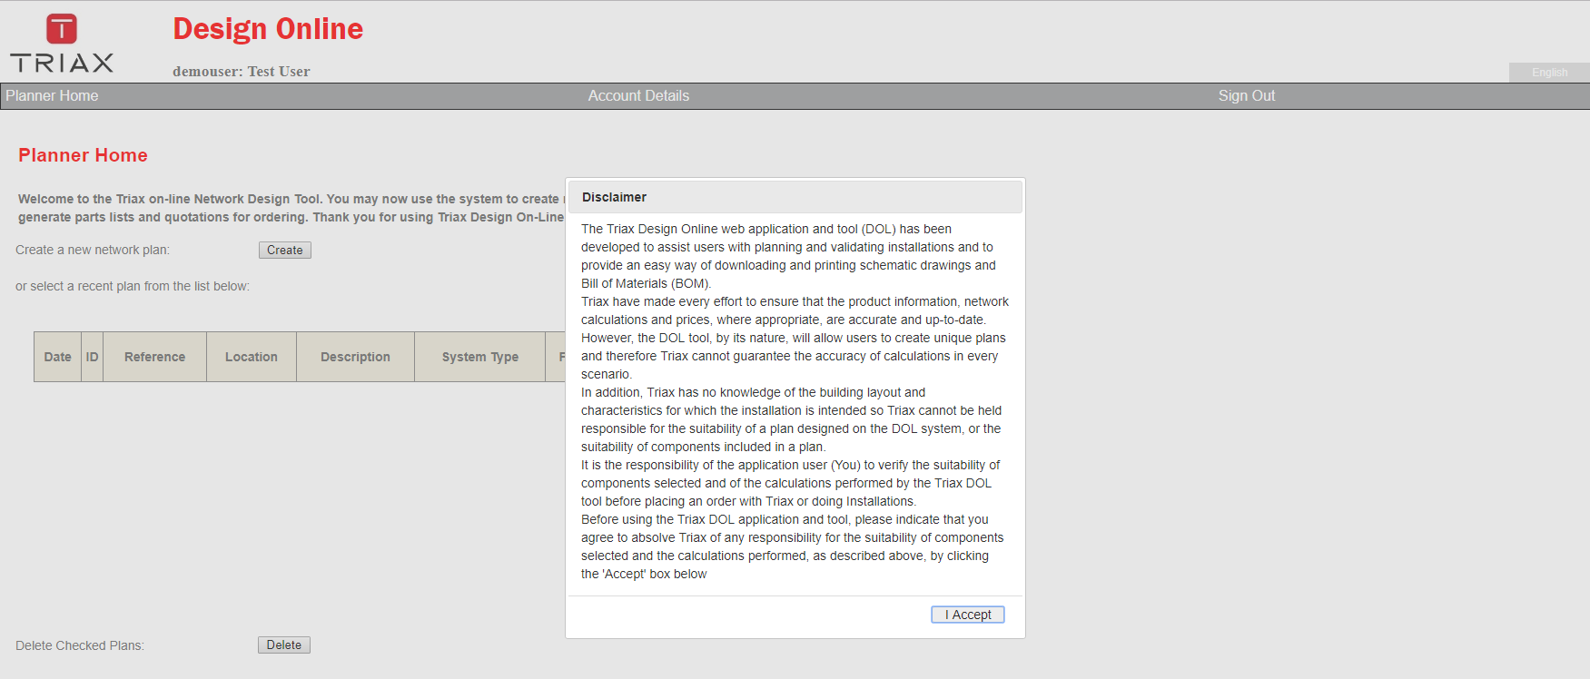Click 'Delete Checked Plans:' label
This screenshot has width=1590, height=679.
[80, 645]
